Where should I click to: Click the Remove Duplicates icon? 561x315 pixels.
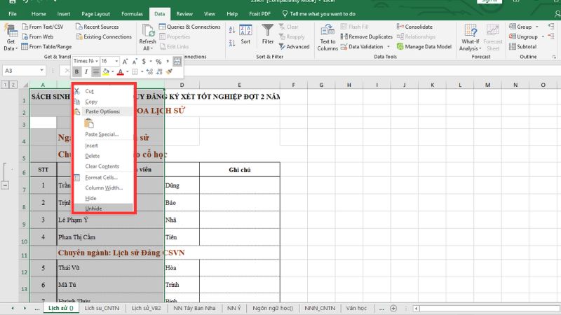coord(344,36)
